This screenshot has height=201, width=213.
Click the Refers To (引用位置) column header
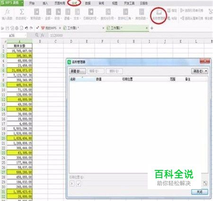145,79
